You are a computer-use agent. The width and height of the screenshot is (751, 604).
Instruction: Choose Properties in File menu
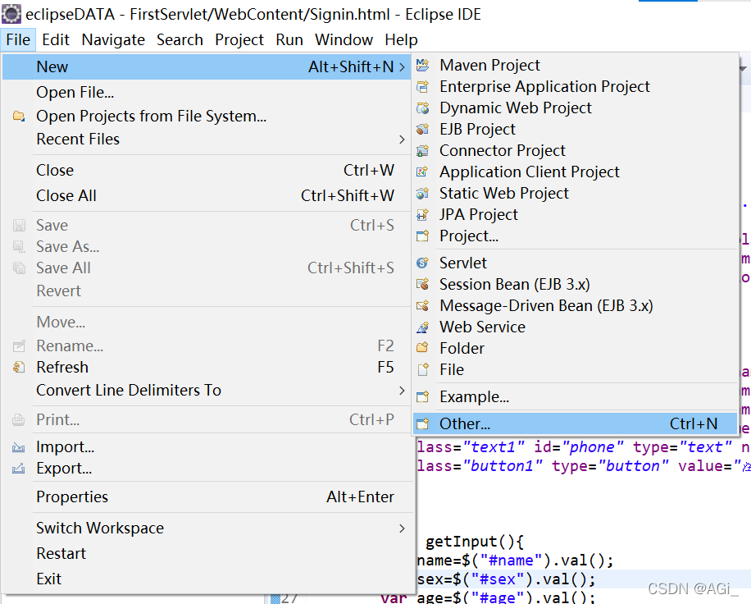[207, 497]
